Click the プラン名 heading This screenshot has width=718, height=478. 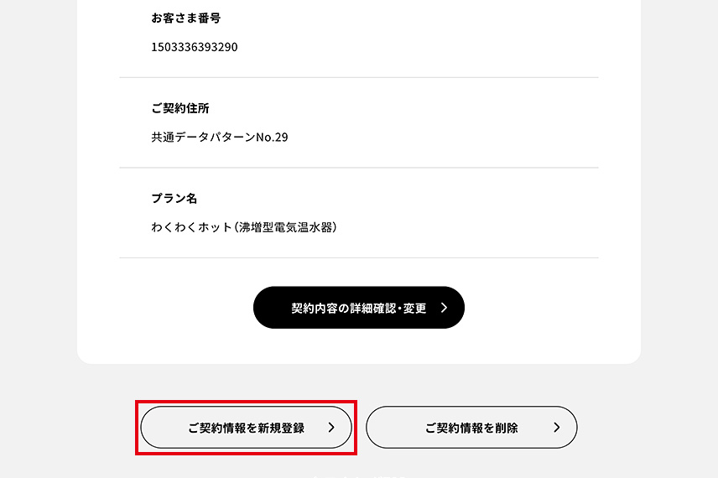pyautogui.click(x=174, y=199)
